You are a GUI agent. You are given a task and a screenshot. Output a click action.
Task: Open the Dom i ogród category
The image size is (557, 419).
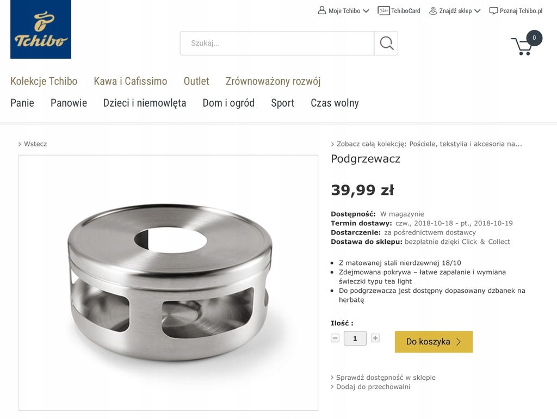coord(228,103)
